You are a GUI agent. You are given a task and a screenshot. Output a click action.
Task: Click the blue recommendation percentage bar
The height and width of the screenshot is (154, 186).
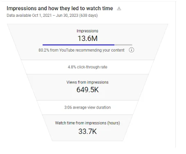click(78, 45)
